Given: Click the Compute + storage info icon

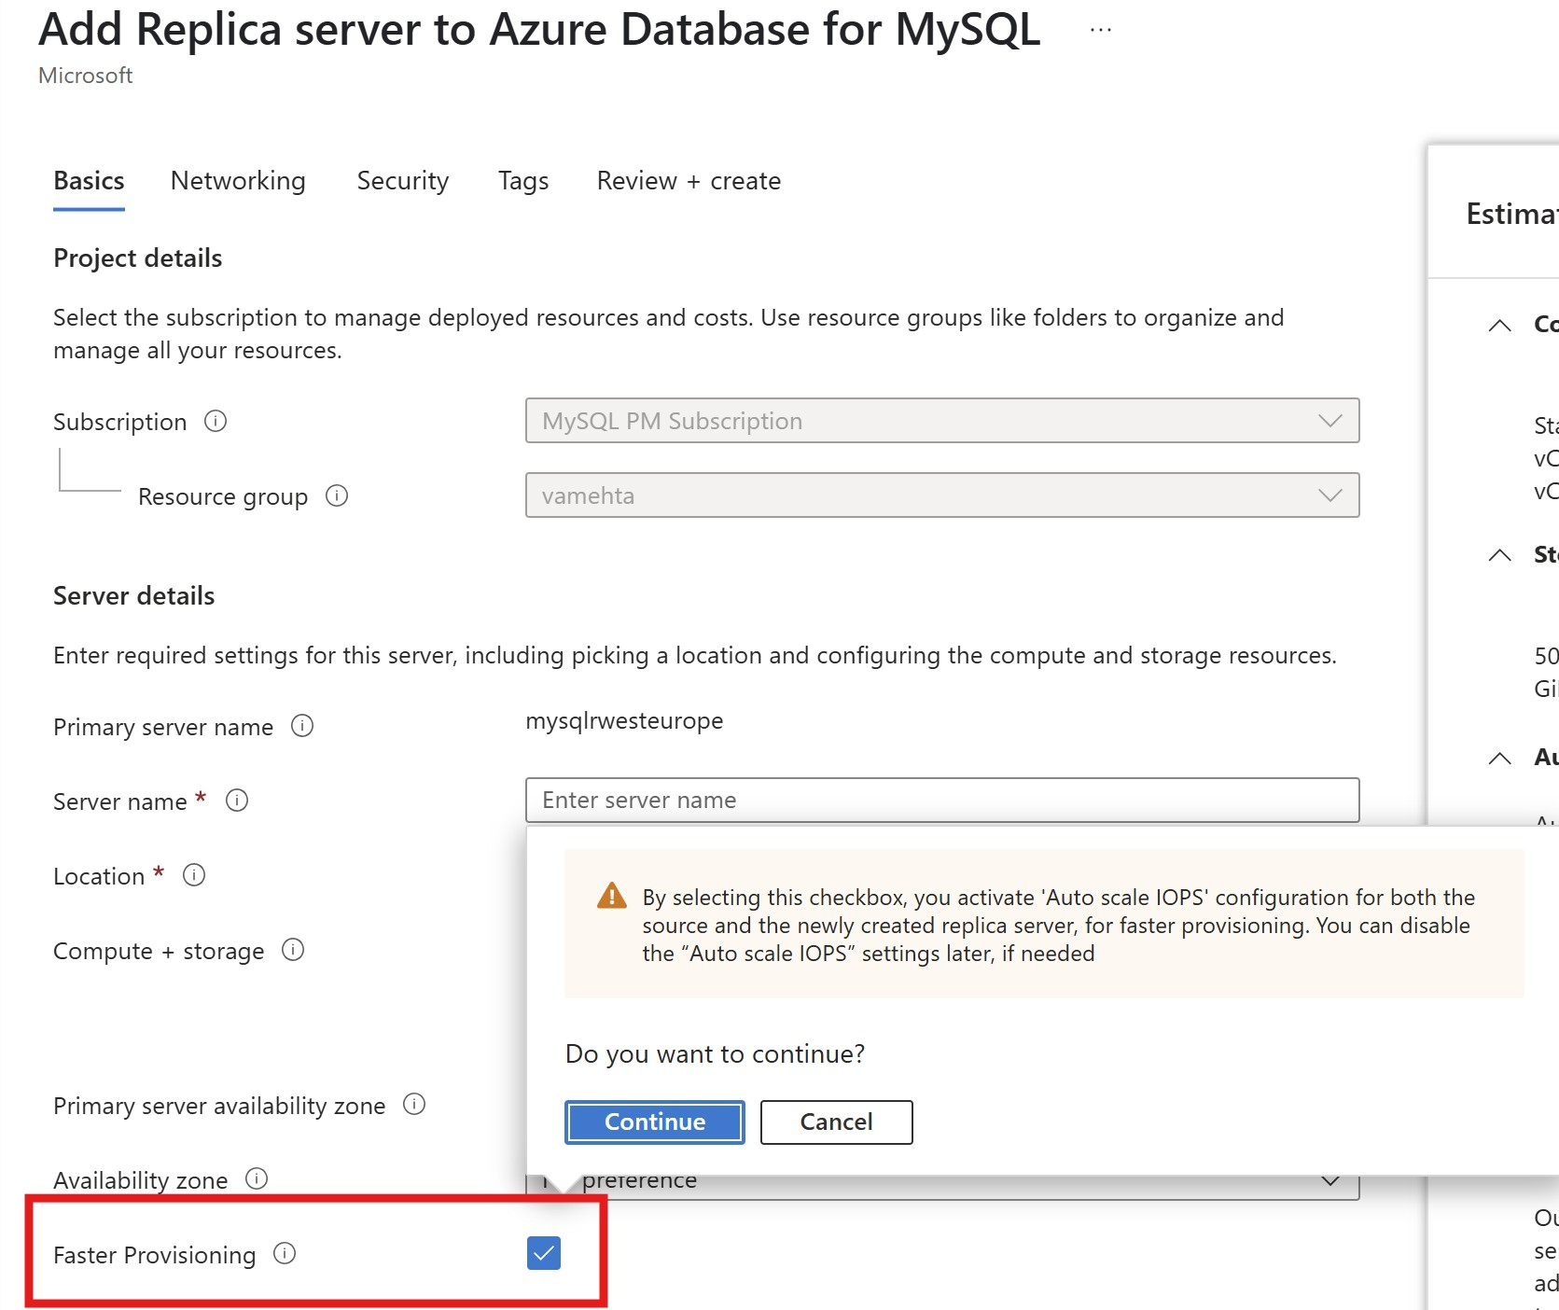Looking at the screenshot, I should [292, 950].
